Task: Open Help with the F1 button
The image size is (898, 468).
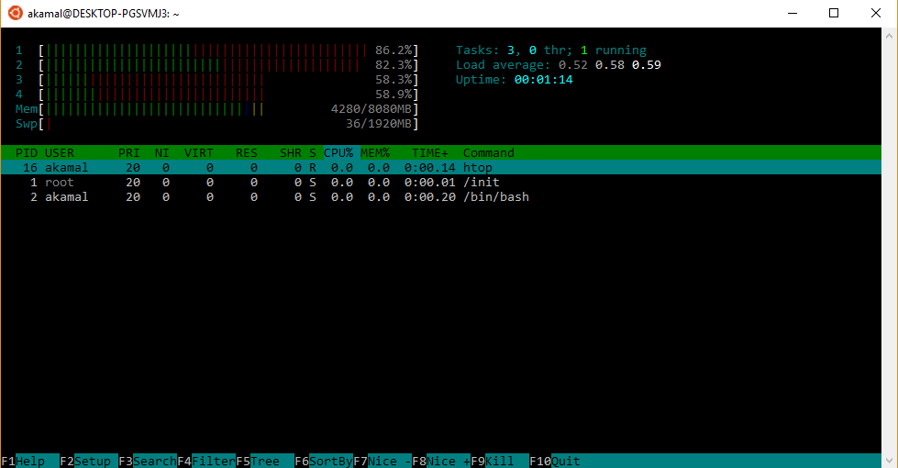Action: (29, 462)
